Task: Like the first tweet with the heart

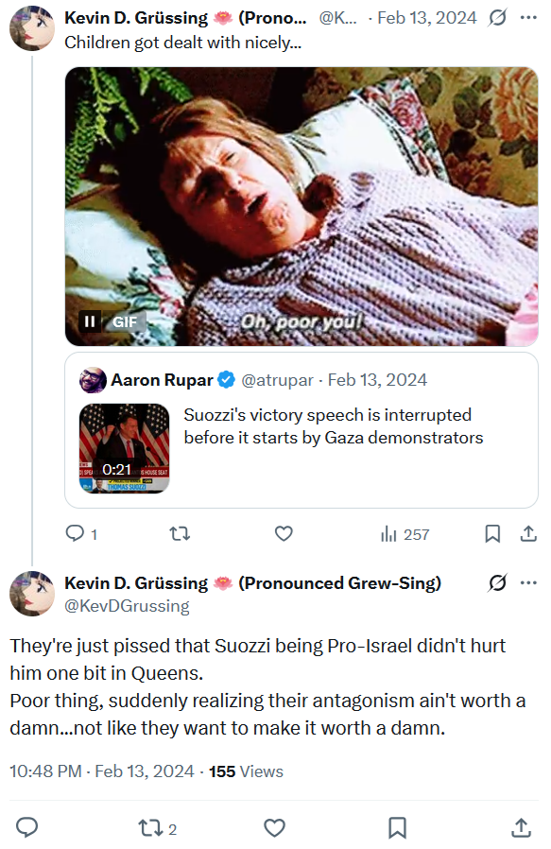Action: (x=284, y=534)
